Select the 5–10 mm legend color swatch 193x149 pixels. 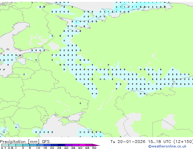coord(33,145)
